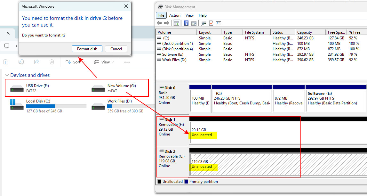Sort by the File System column header
The height and width of the screenshot is (196, 367).
coord(257,32)
